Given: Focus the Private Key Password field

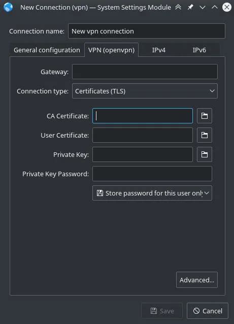Looking at the screenshot, I should click(x=152, y=174).
